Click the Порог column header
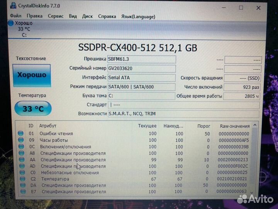Screen dimensions: 278x209 click(x=204, y=126)
